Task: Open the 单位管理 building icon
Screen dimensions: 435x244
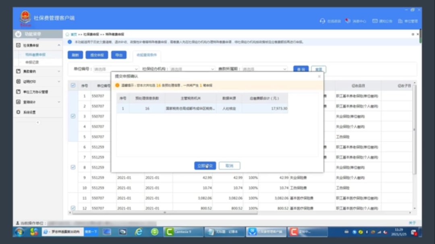Action: pyautogui.click(x=400, y=21)
